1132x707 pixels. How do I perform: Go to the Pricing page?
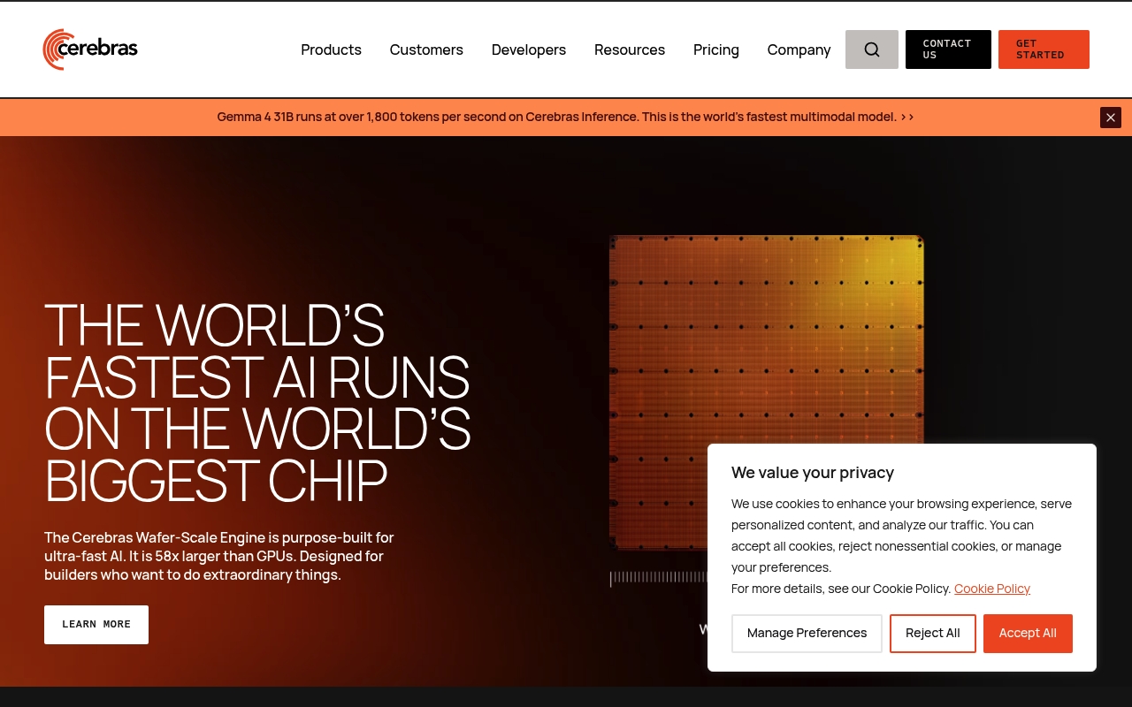tap(716, 49)
